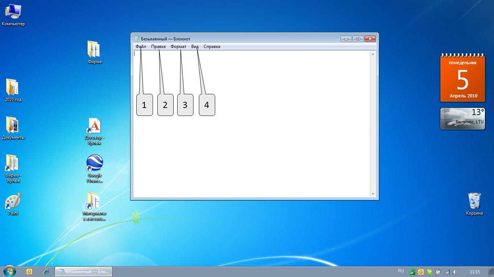Click the Notepad taskbar button
Screen dimensions: 494x277
[84, 271]
